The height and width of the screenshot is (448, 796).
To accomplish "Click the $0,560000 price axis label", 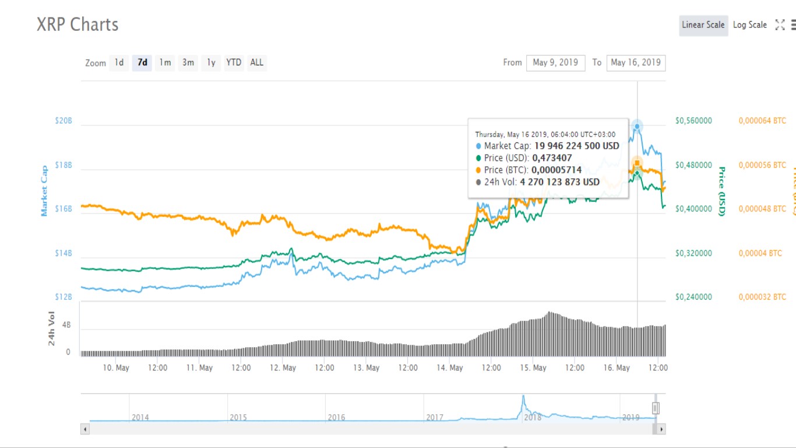I will [x=693, y=121].
